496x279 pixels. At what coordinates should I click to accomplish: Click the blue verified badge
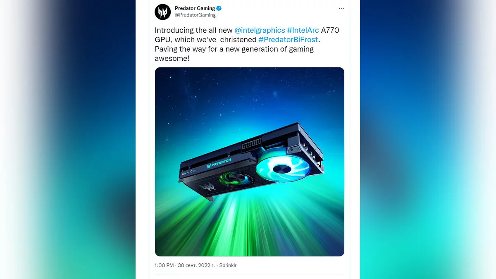[x=219, y=8]
